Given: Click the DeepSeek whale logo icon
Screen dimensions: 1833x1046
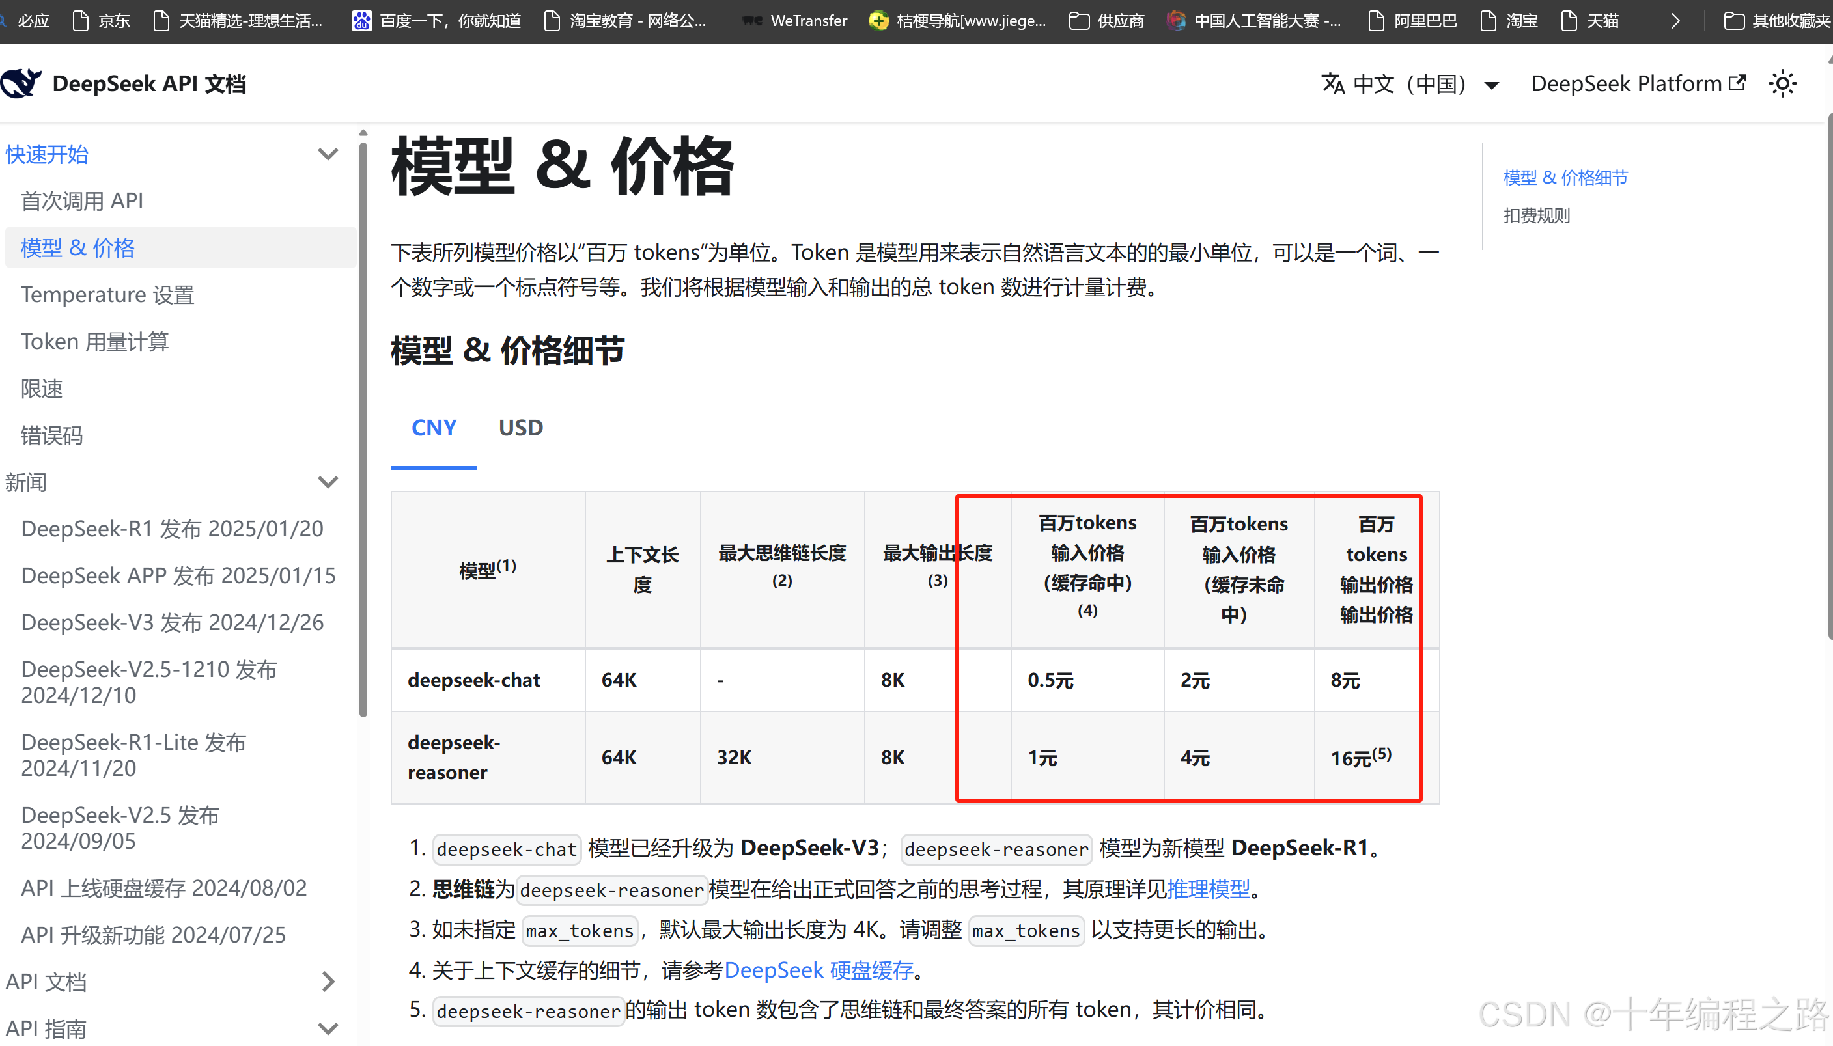Looking at the screenshot, I should (x=20, y=83).
